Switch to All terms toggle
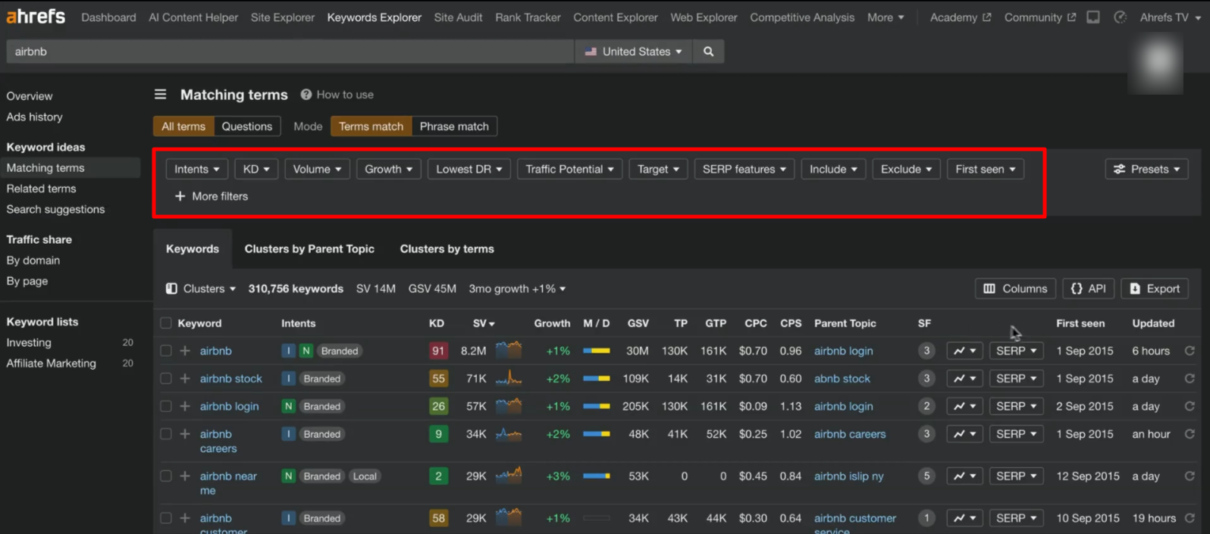This screenshot has width=1210, height=534. pyautogui.click(x=183, y=126)
